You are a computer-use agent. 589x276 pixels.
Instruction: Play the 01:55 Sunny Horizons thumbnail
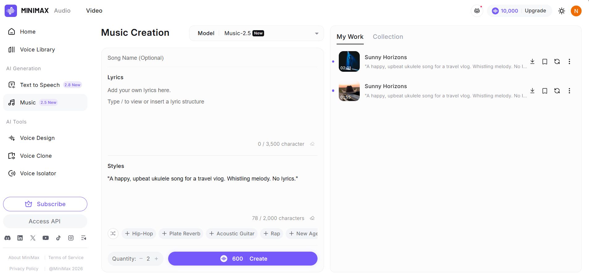coord(349,91)
